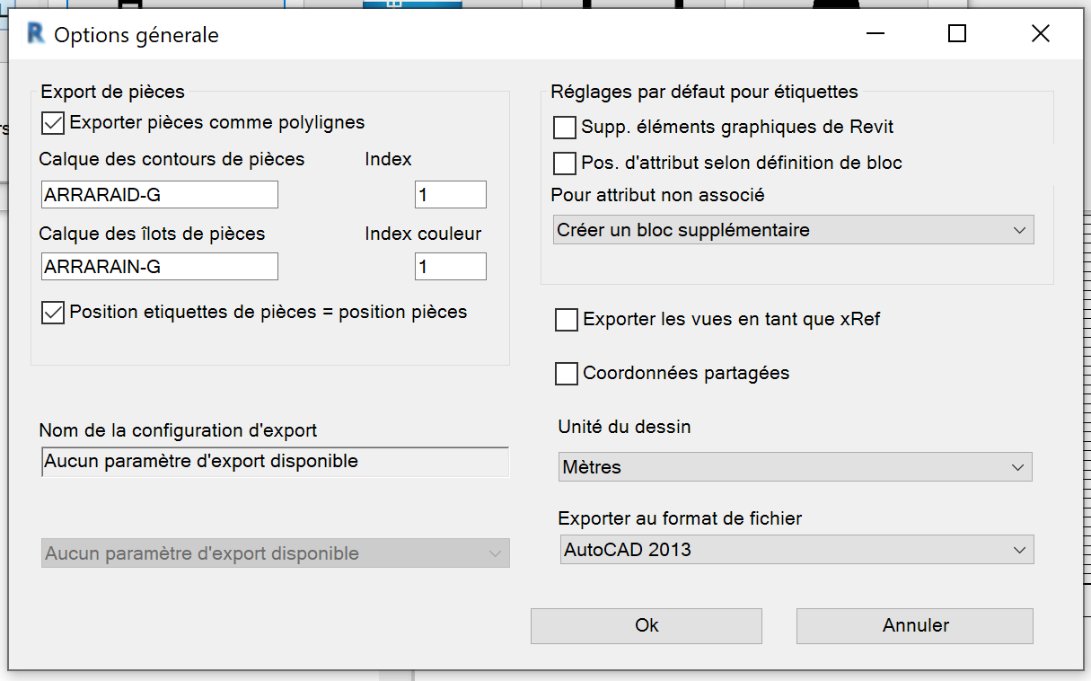Open the Créer un bloc supplémentaire dropdown
The image size is (1091, 681).
coord(793,230)
